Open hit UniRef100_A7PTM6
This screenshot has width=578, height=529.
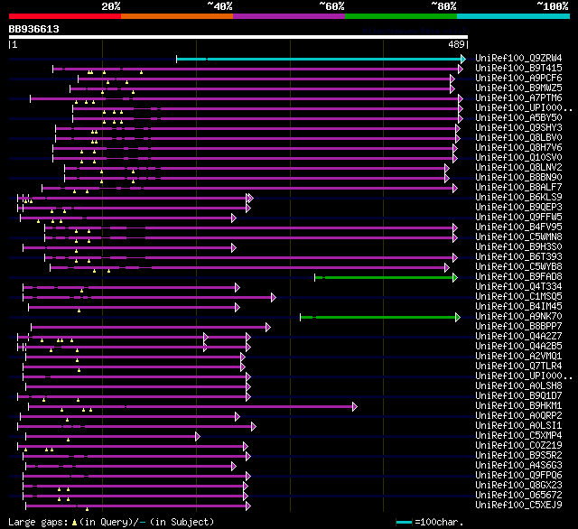518,97
